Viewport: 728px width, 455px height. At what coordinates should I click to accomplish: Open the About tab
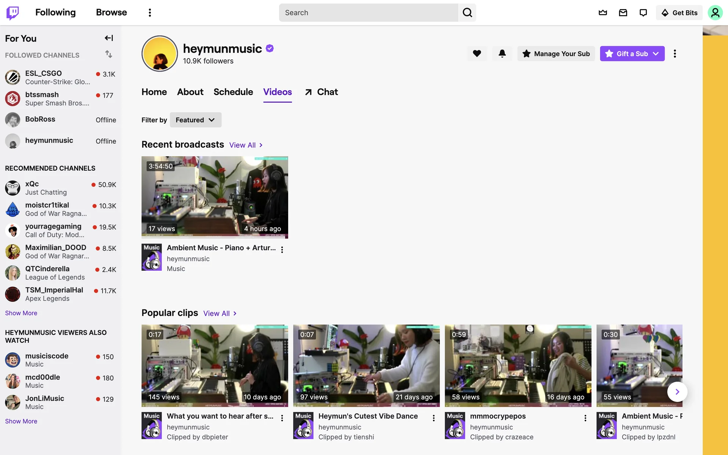[190, 92]
